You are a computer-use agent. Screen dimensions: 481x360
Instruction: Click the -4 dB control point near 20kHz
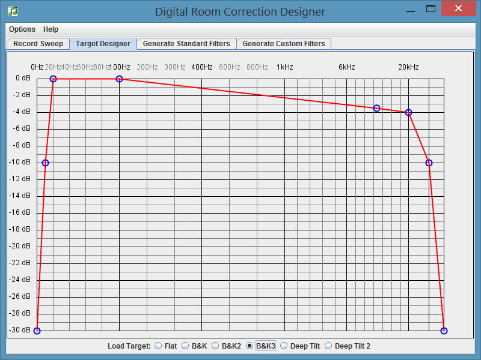[x=408, y=113]
